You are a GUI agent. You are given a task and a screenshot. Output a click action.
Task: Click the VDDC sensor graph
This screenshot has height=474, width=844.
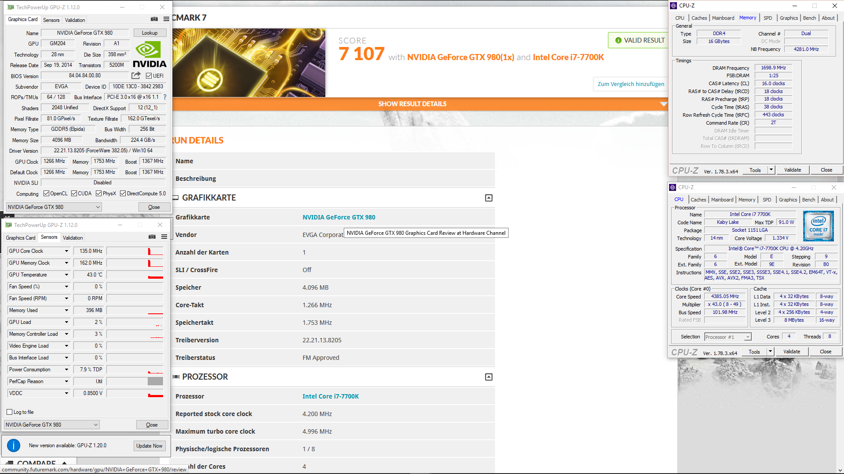[x=135, y=393]
